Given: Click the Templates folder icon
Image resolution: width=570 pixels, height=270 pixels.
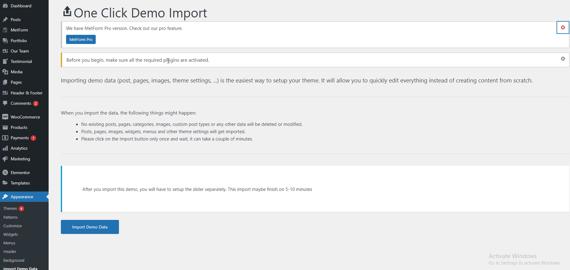Looking at the screenshot, I should (x=5, y=183).
